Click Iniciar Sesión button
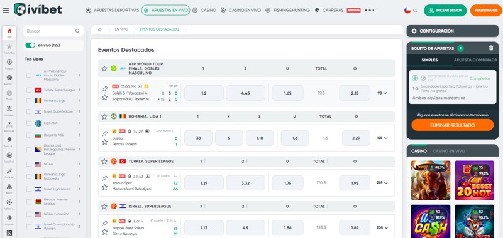 point(445,11)
